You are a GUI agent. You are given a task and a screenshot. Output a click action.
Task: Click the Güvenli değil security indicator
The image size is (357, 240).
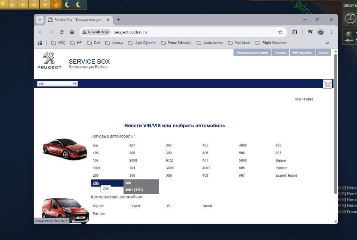[96, 32]
